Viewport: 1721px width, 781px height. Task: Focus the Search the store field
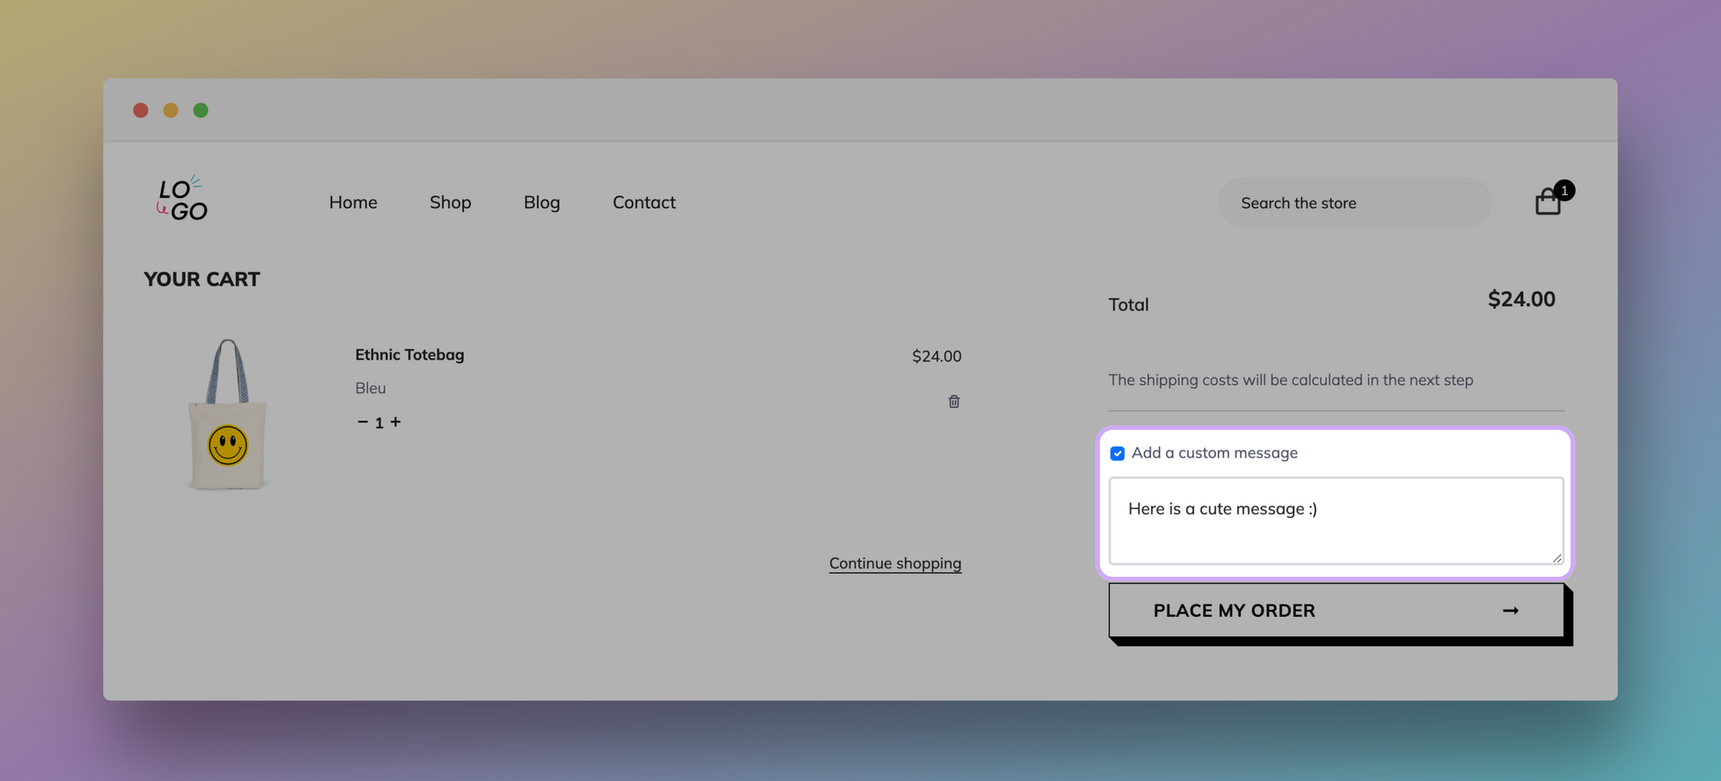click(x=1354, y=203)
